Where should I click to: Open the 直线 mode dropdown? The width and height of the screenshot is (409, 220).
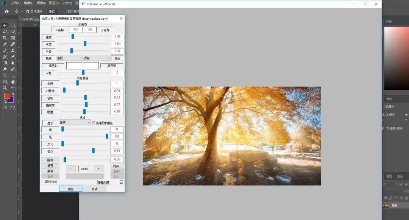[69, 58]
